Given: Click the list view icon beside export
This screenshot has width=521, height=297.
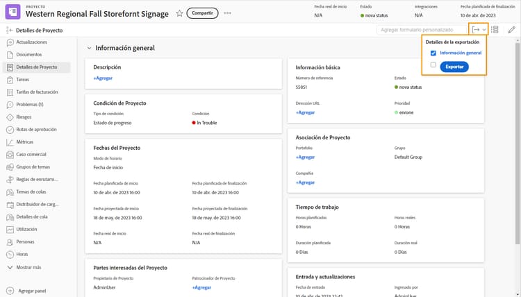Looking at the screenshot, I should click(495, 30).
